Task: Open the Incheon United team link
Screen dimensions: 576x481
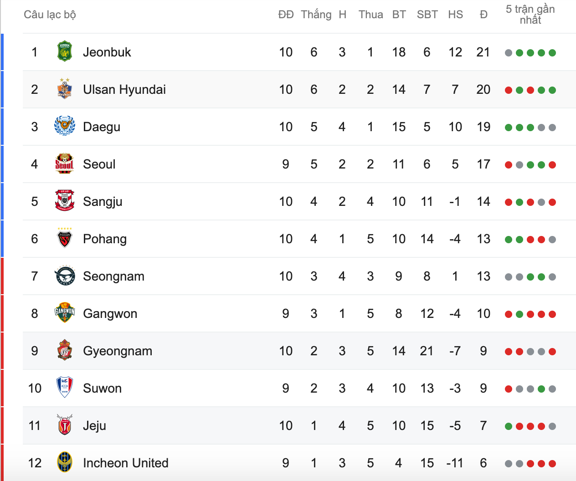Action: click(126, 463)
